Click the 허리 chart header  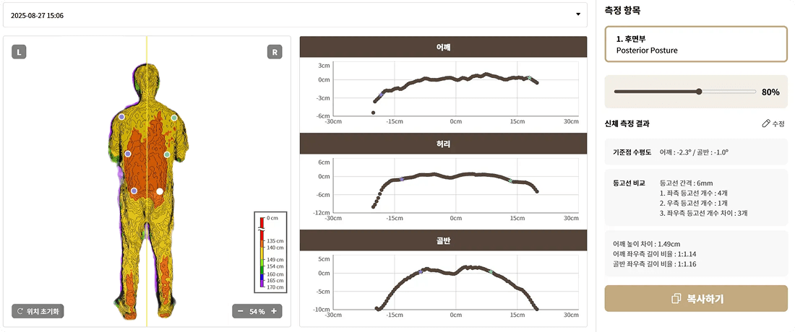pos(443,144)
